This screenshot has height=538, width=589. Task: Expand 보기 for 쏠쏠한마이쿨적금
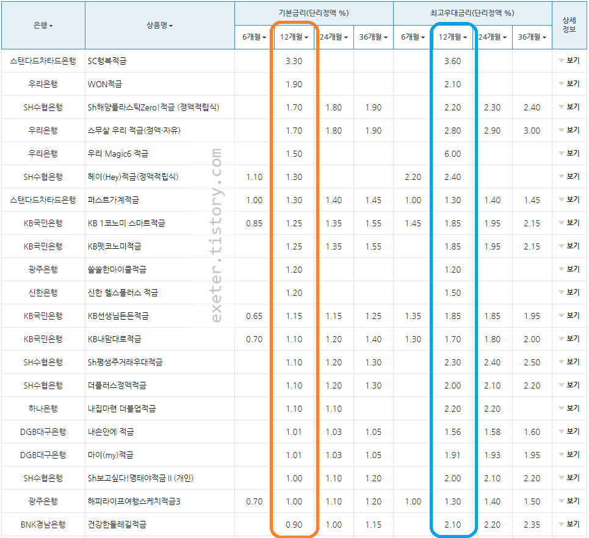pyautogui.click(x=569, y=269)
